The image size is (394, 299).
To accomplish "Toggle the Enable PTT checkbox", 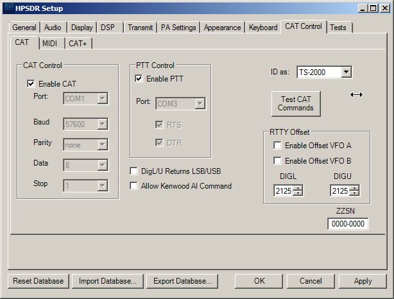I will pos(139,79).
